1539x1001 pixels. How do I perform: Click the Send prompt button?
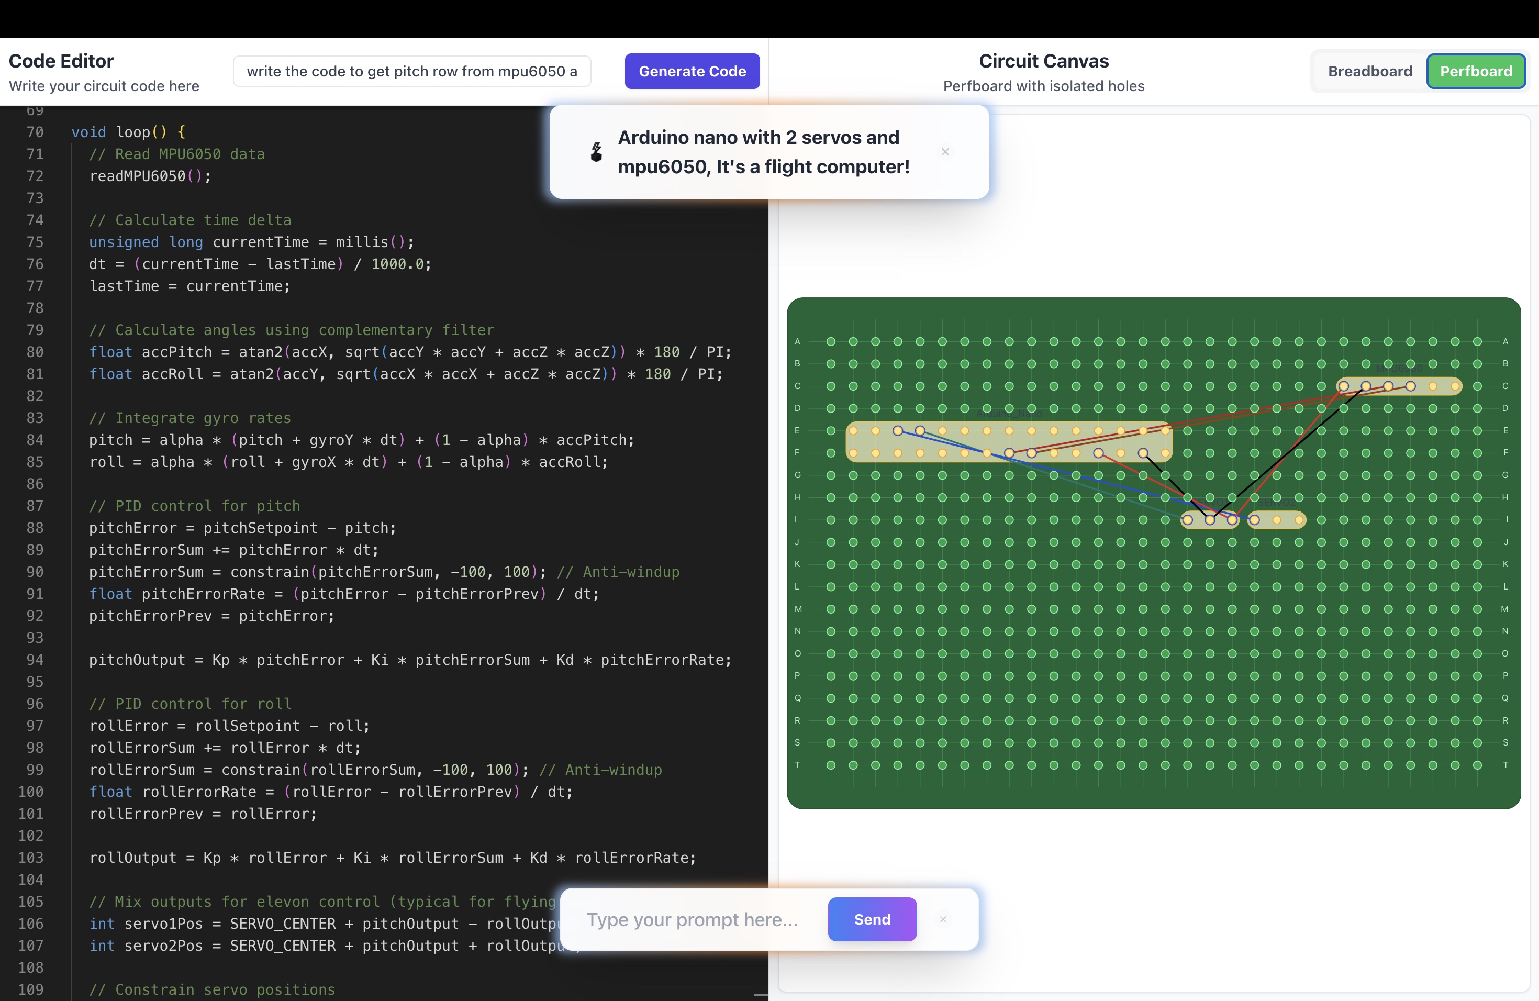pyautogui.click(x=872, y=919)
